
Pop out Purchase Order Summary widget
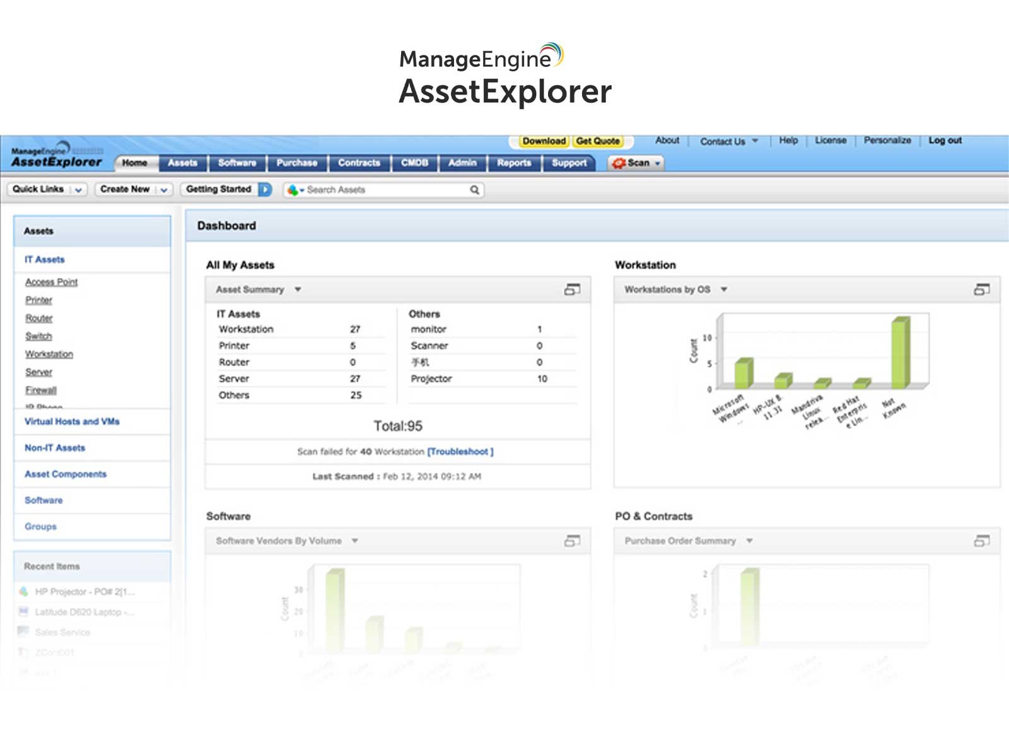click(x=982, y=541)
